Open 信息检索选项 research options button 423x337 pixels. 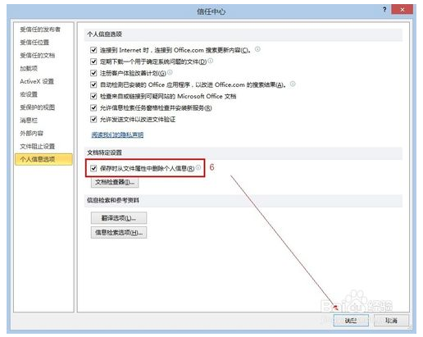coord(119,233)
